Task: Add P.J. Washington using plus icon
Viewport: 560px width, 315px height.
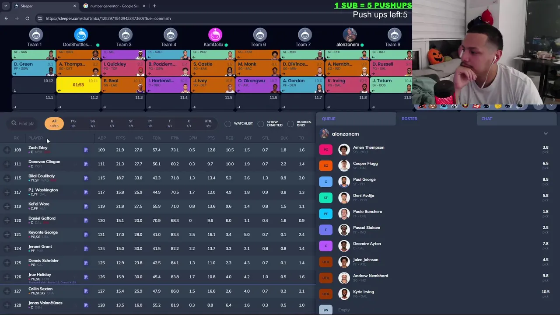Action: click(7, 192)
